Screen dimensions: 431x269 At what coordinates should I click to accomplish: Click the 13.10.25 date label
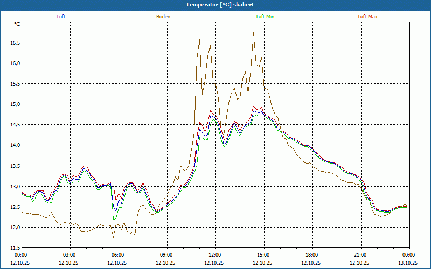[408, 263]
